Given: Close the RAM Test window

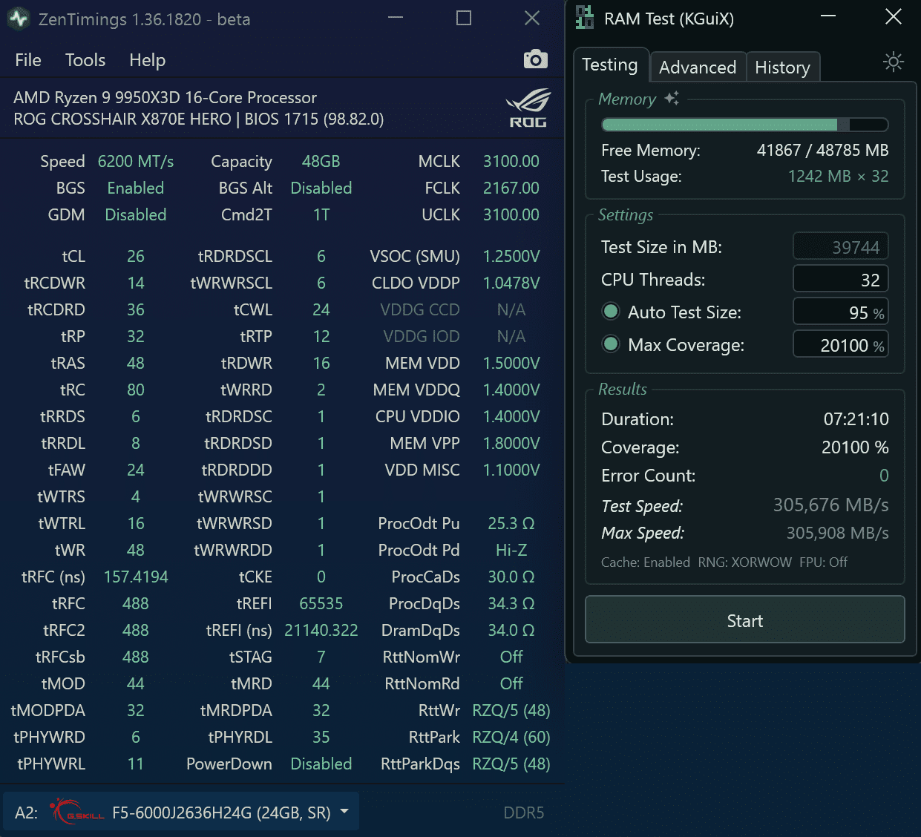Looking at the screenshot, I should 894,16.
